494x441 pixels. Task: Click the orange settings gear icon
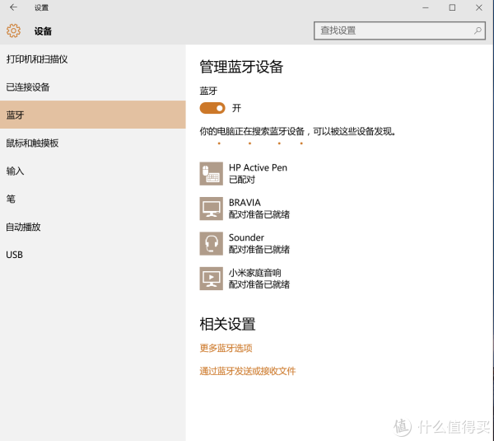click(x=13, y=30)
